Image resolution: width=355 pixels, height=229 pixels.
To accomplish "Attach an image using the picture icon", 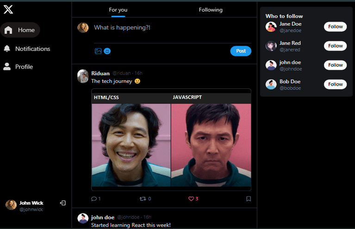I will point(98,51).
